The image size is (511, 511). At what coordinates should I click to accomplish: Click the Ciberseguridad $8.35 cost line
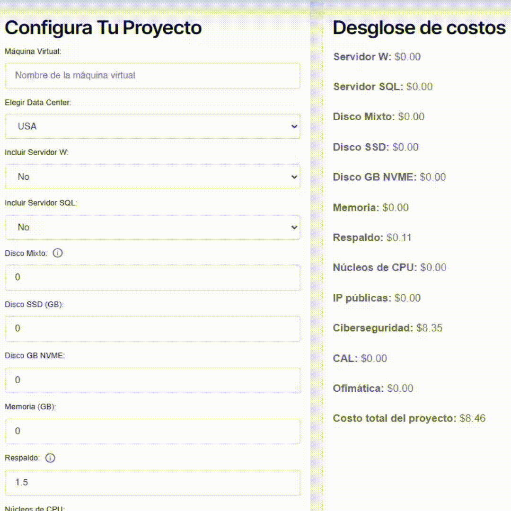click(x=388, y=328)
